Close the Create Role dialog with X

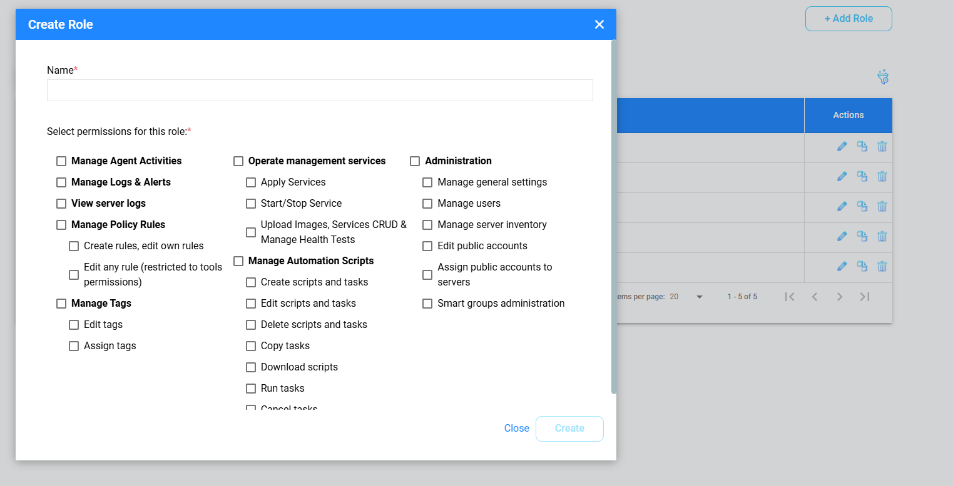click(x=599, y=24)
